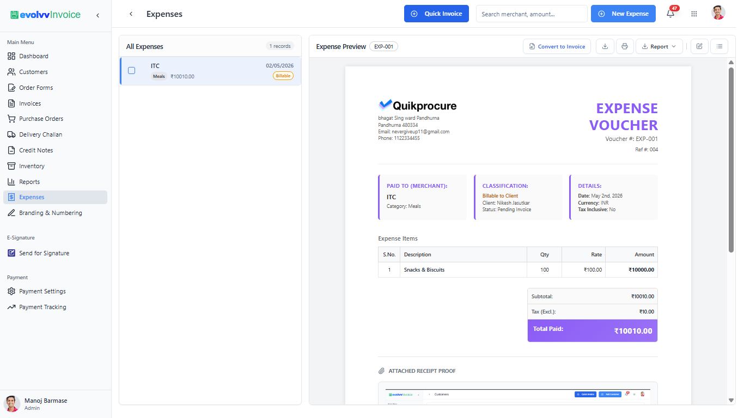This screenshot has height=418, width=744.
Task: Click the Qty 100 cell
Action: click(x=545, y=270)
